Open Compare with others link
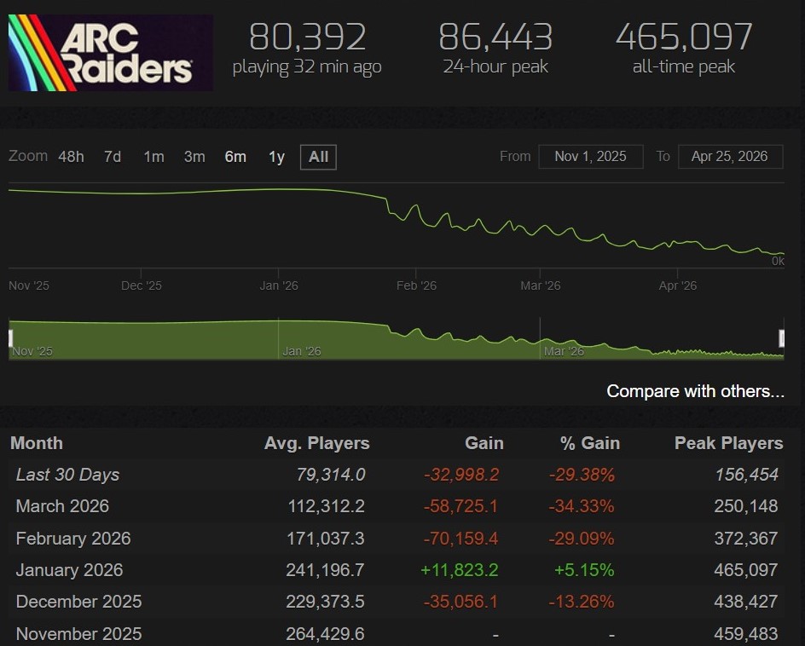 coord(695,391)
